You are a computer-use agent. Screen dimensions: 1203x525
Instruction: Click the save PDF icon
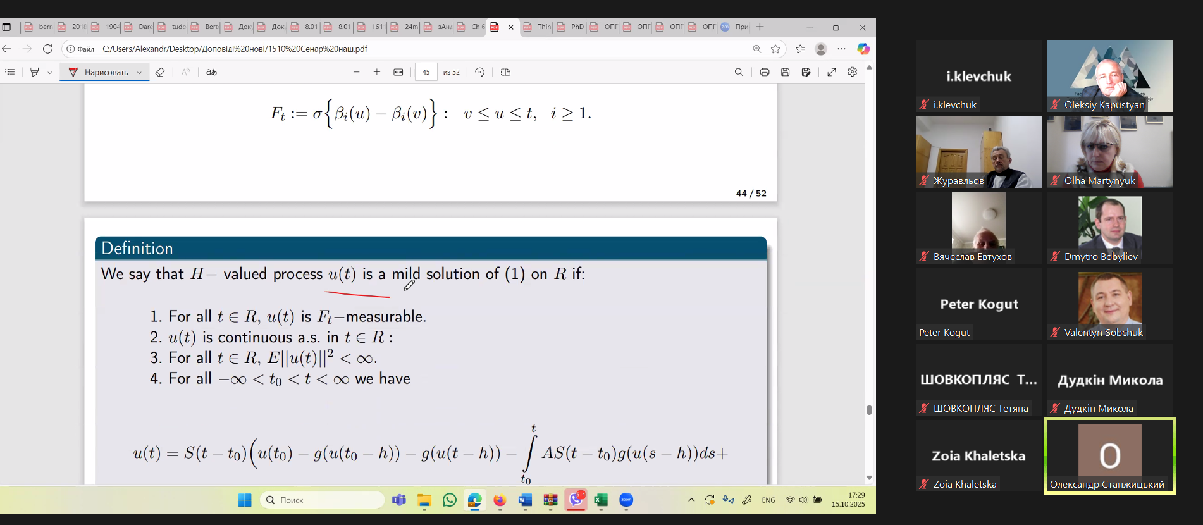[x=785, y=72]
